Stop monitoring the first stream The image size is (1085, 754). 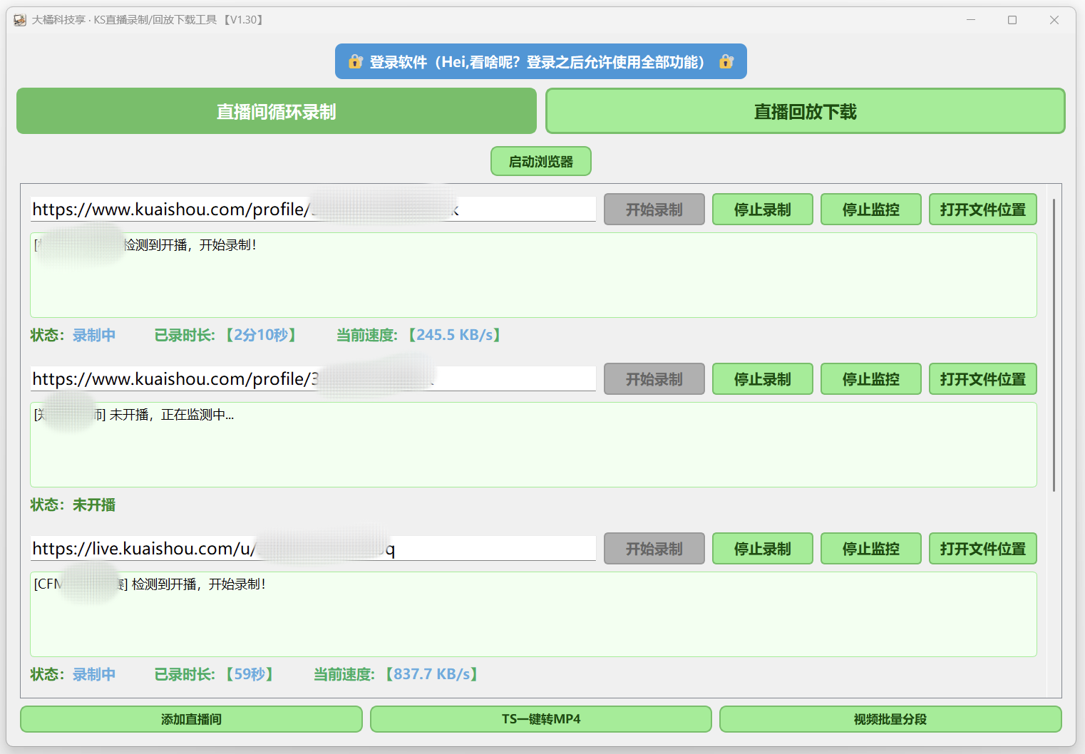coord(871,210)
